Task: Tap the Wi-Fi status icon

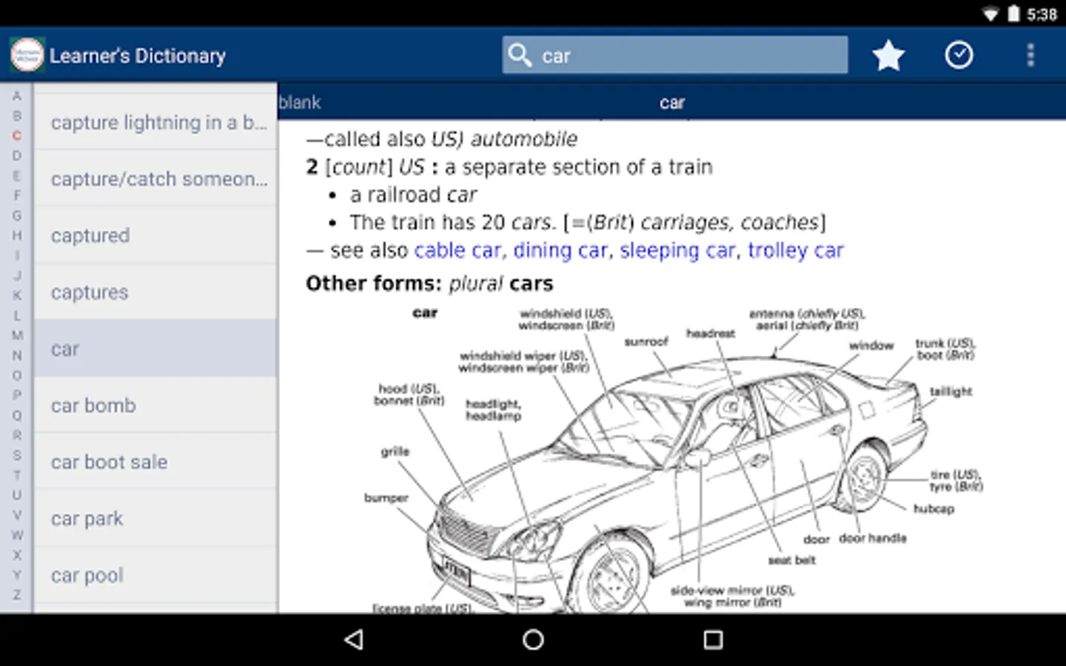Action: (990, 14)
